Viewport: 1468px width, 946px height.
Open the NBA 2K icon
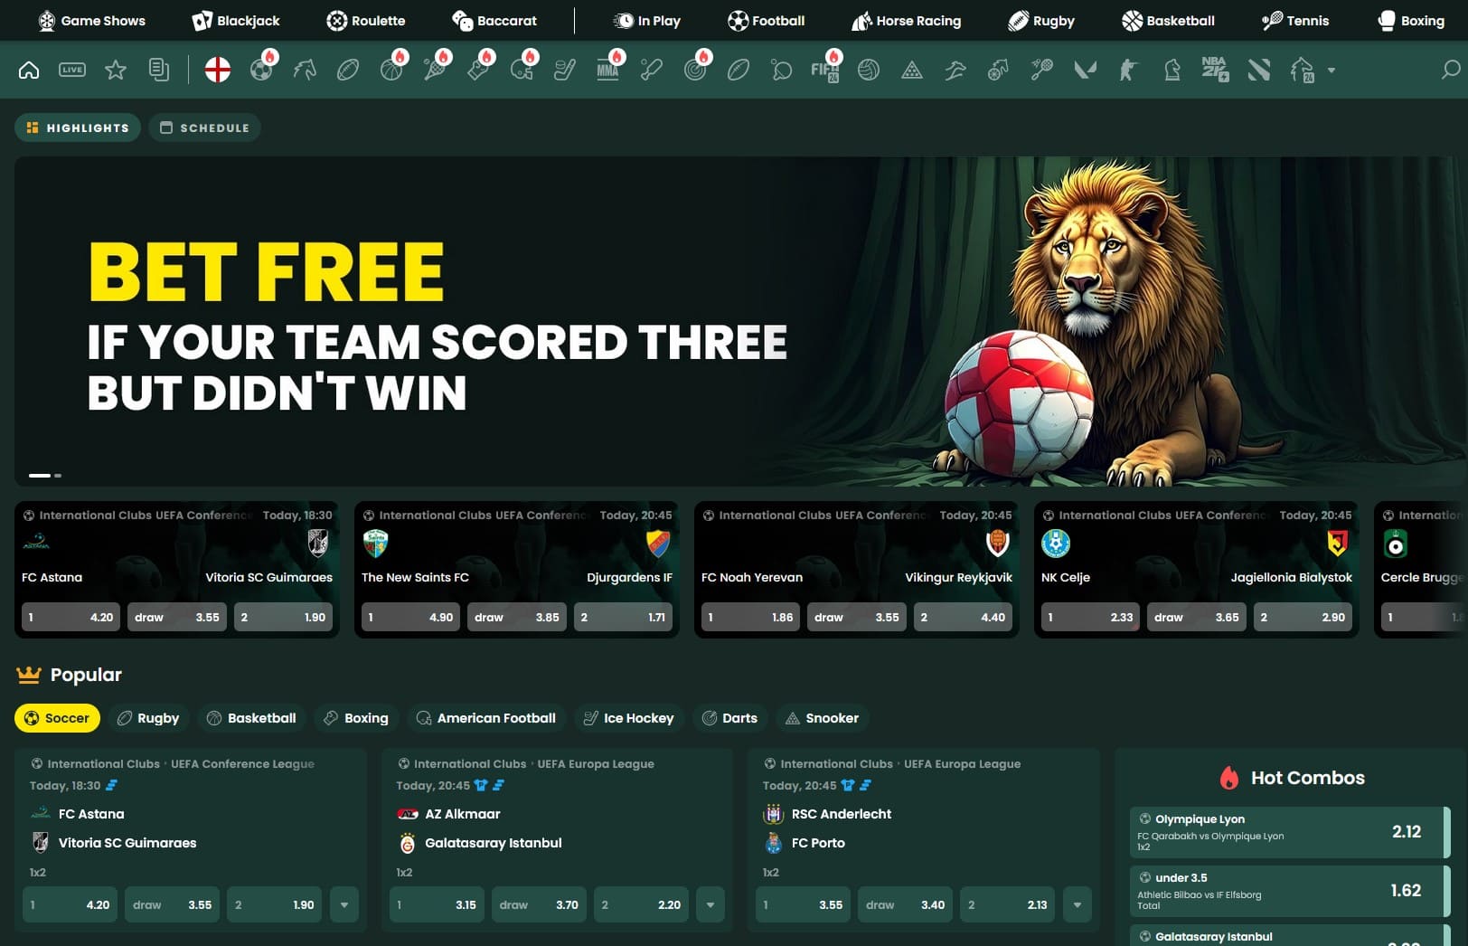(1215, 70)
